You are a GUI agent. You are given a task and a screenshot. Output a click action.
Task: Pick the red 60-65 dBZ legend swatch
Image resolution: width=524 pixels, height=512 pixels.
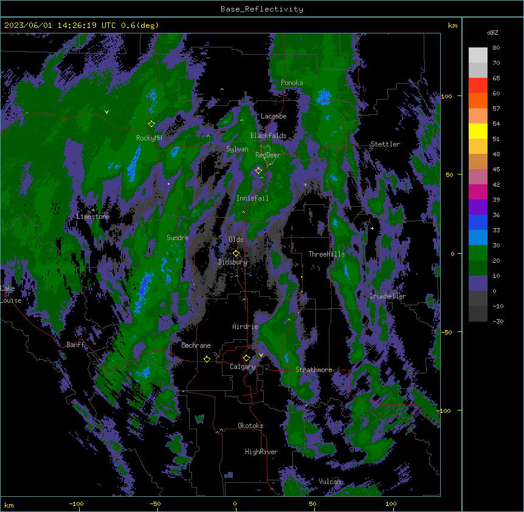[x=478, y=85]
